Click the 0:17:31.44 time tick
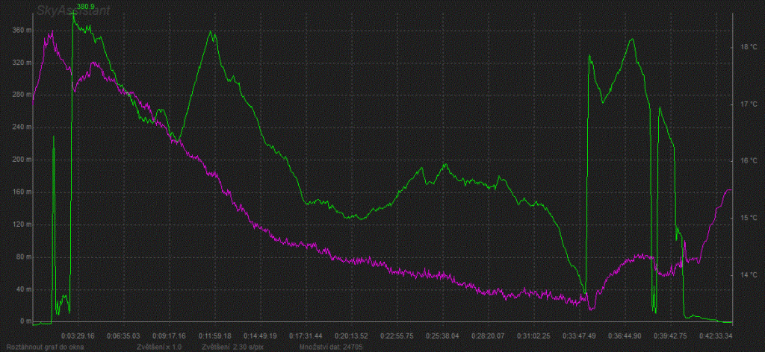 point(306,336)
